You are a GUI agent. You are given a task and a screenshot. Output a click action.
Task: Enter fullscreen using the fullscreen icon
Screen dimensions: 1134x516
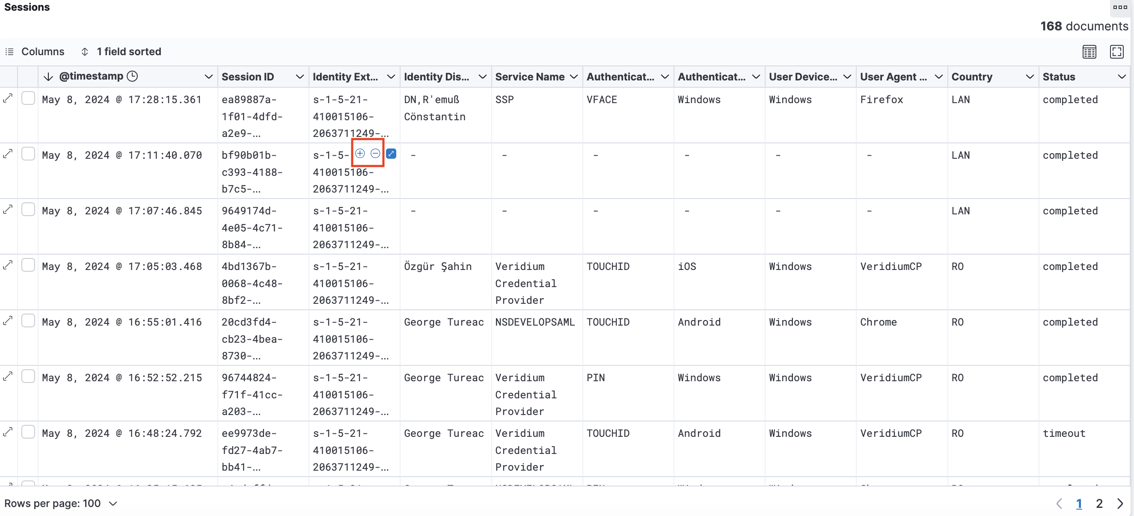coord(1117,51)
